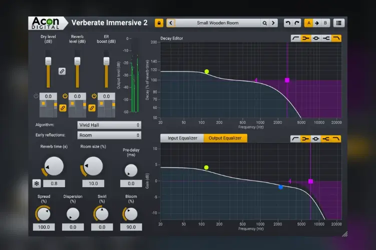Viewport: 376px width, 250px height.
Task: Open Algorithm dropdown Vivid Hall
Action: [109, 125]
